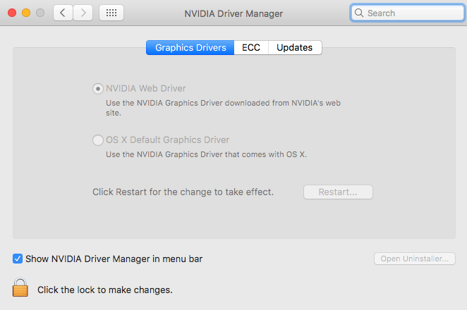Minimize the window with the yellow button
Screen dimensions: 467x310
click(x=26, y=13)
